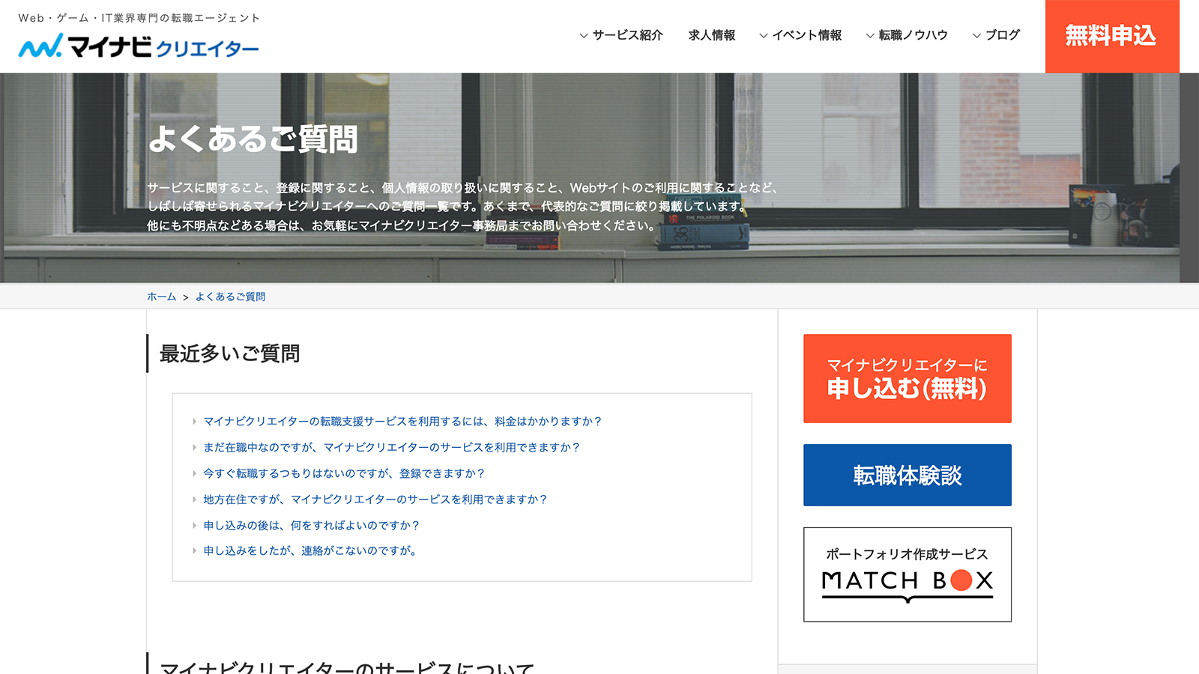Open question 今すぐ転職するつもりはない
The image size is (1199, 674).
coord(344,473)
